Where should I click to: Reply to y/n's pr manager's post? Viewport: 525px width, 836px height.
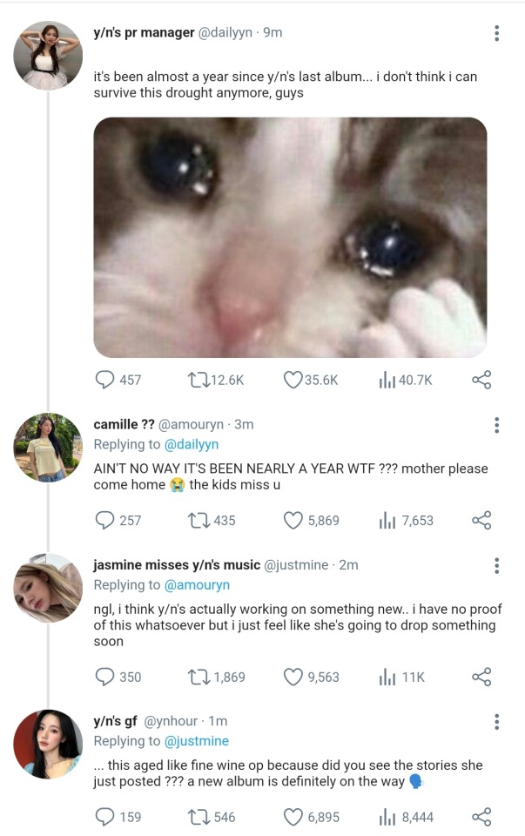click(x=104, y=380)
